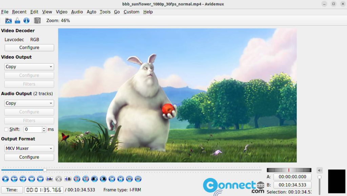Image resolution: width=347 pixels, height=196 pixels.
Task: Open the Video menu
Action: [61, 12]
